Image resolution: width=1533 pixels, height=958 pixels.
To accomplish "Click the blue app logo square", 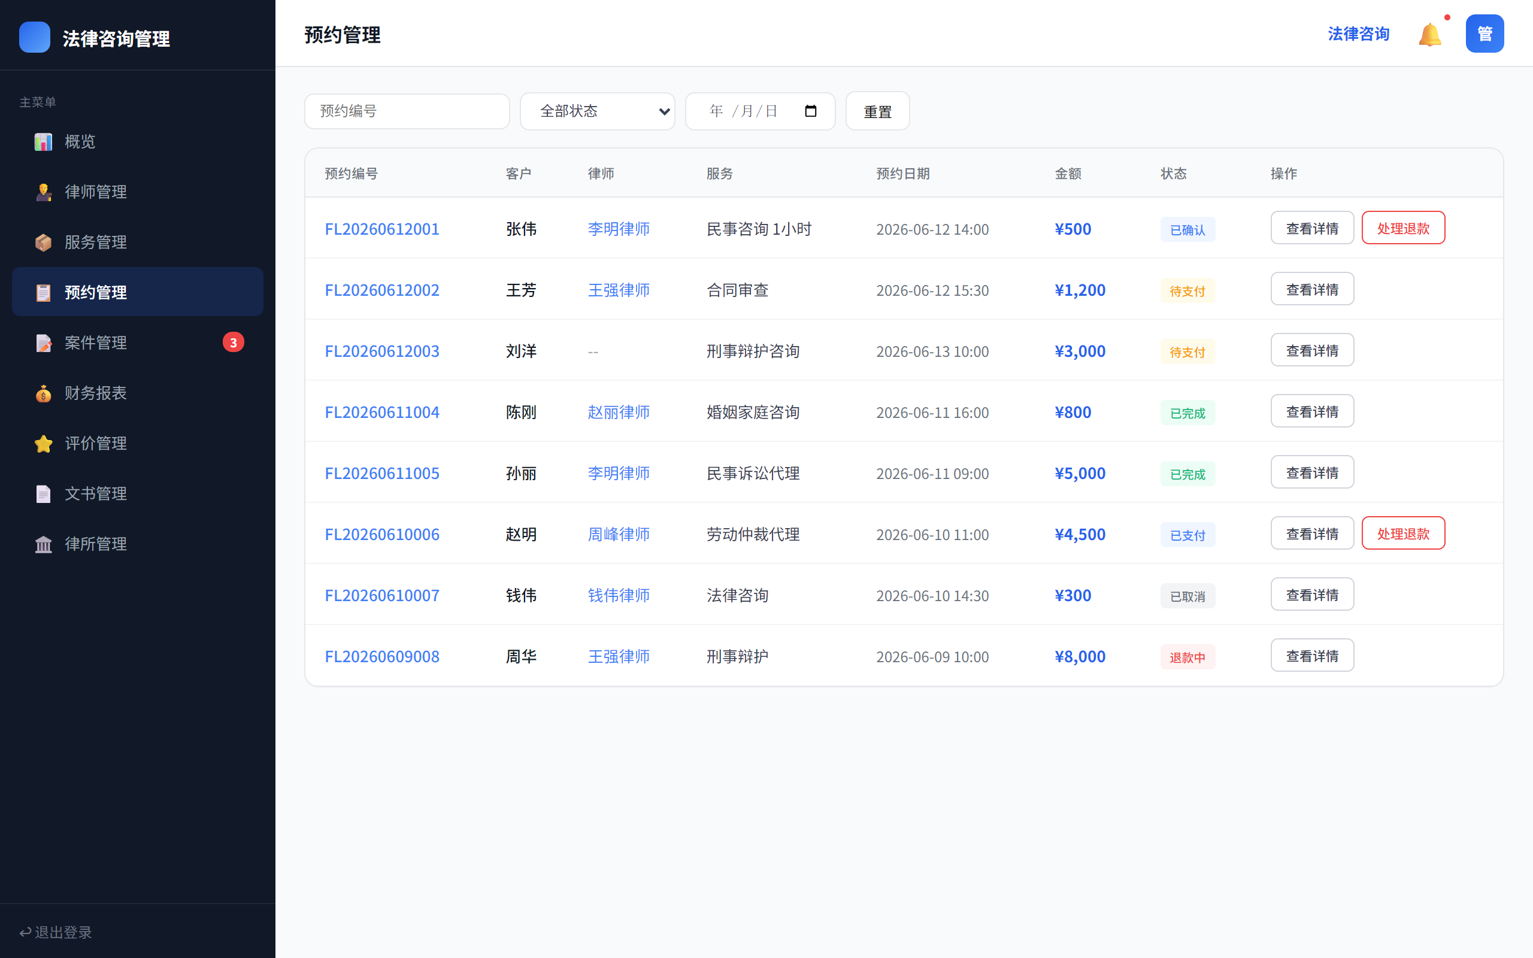I will pyautogui.click(x=35, y=37).
